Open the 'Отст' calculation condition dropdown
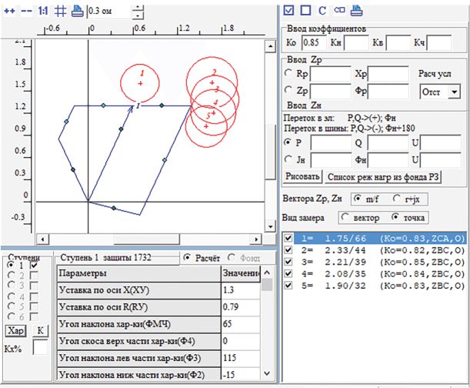This screenshot has width=470, height=388. pyautogui.click(x=454, y=92)
